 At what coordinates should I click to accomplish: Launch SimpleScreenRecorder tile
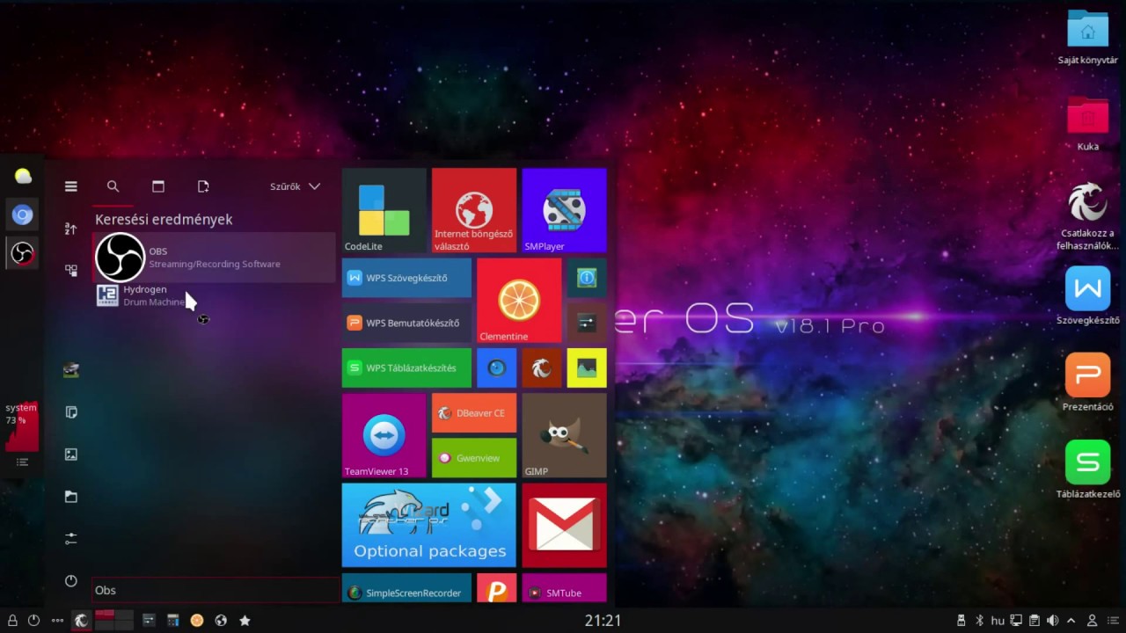406,588
